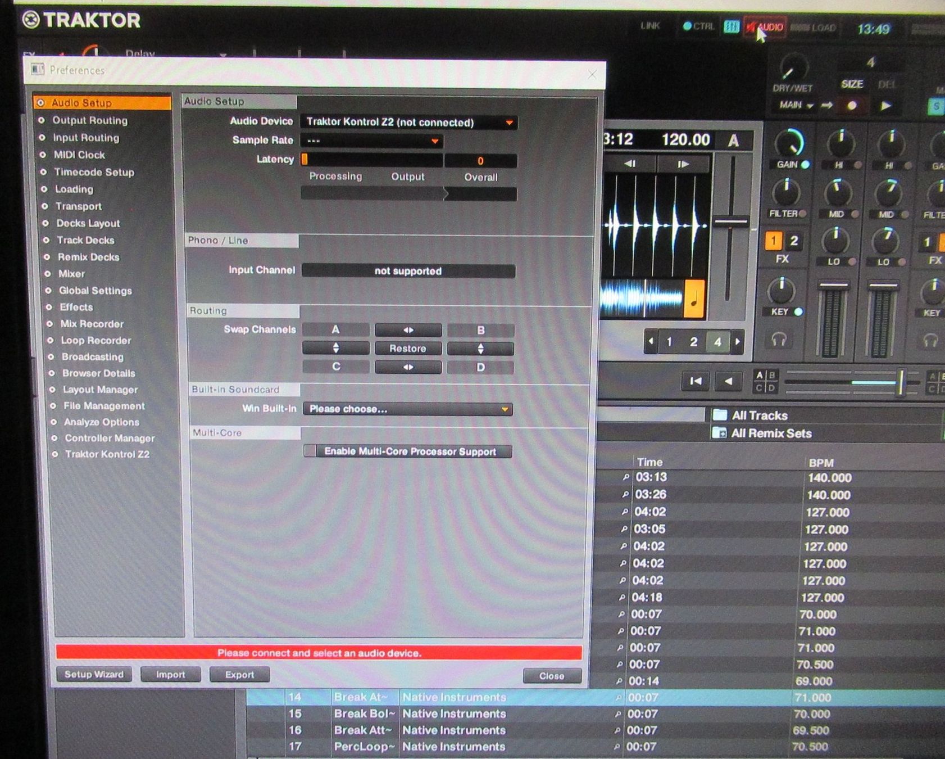Click loop size right arrow
The width and height of the screenshot is (945, 759).
tap(738, 341)
